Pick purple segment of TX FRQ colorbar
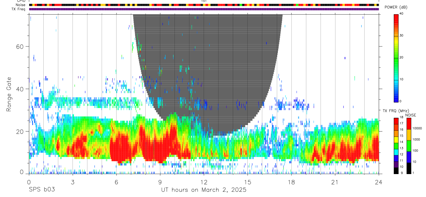 click(x=396, y=164)
